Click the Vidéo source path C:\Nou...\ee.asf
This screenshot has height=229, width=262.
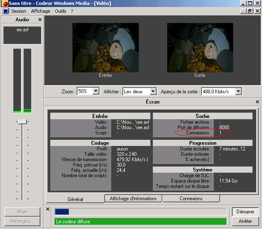coord(133,122)
